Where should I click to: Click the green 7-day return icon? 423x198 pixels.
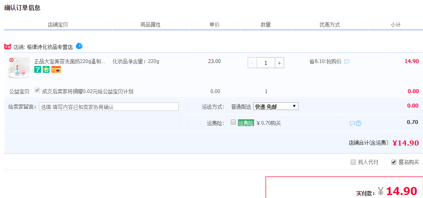tap(38, 70)
